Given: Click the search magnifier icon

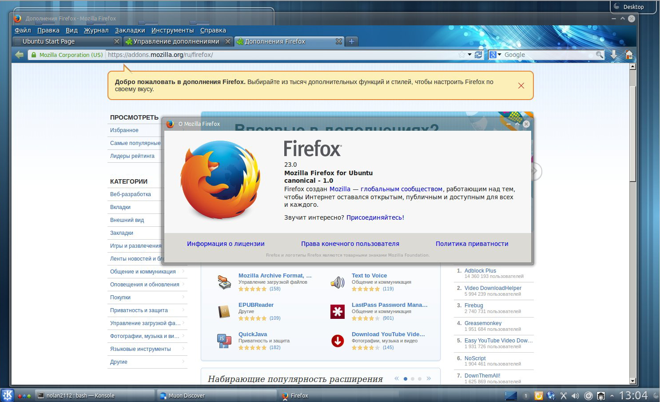Looking at the screenshot, I should point(600,55).
